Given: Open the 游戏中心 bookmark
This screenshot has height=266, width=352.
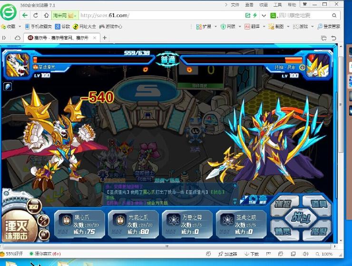Looking at the screenshot, I should click(x=111, y=27).
